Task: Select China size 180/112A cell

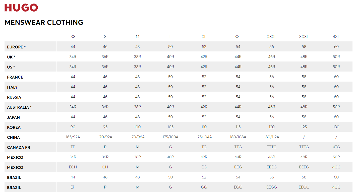Action: pyautogui.click(x=272, y=137)
